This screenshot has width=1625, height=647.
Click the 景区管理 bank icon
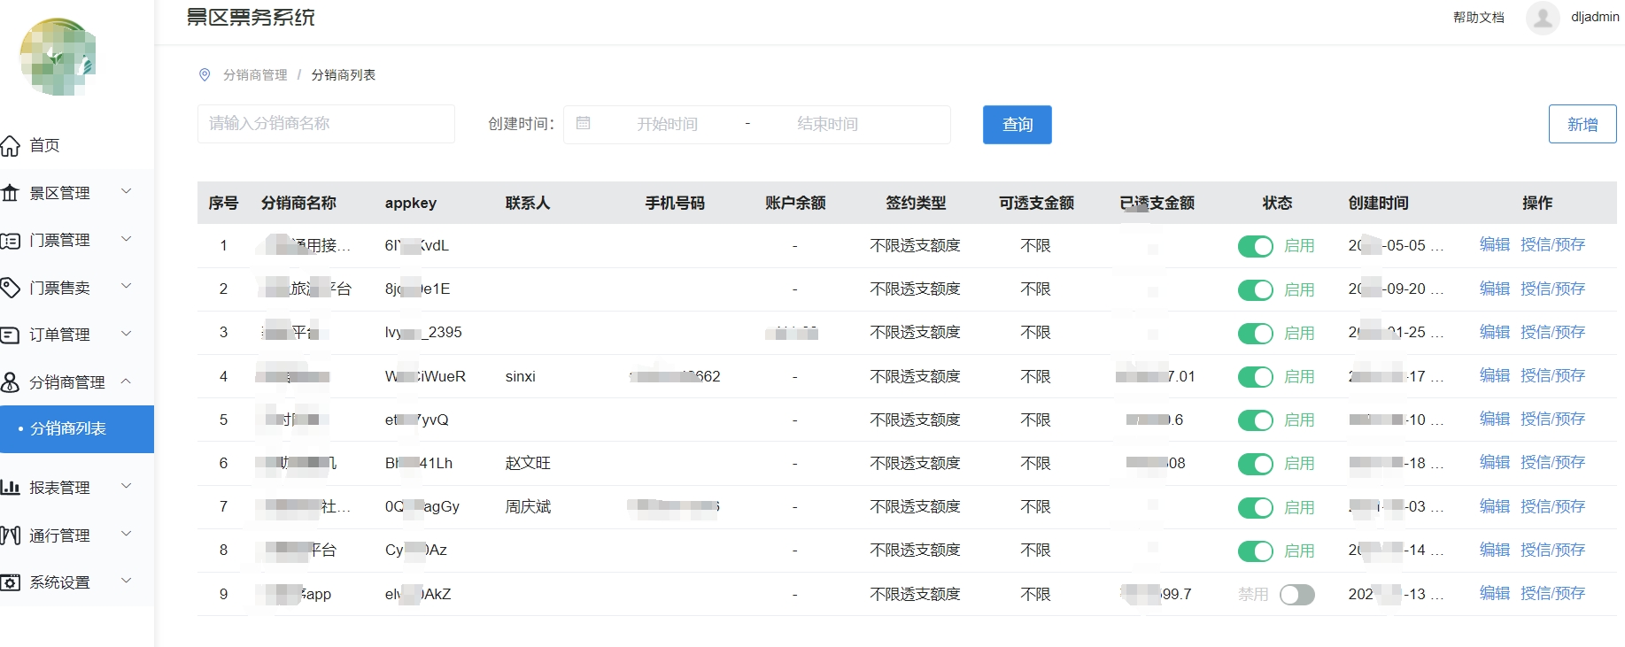click(10, 193)
